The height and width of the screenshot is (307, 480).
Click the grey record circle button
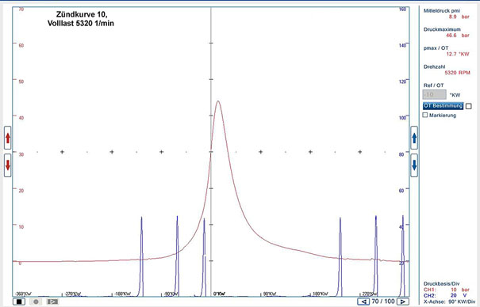pyautogui.click(x=36, y=301)
